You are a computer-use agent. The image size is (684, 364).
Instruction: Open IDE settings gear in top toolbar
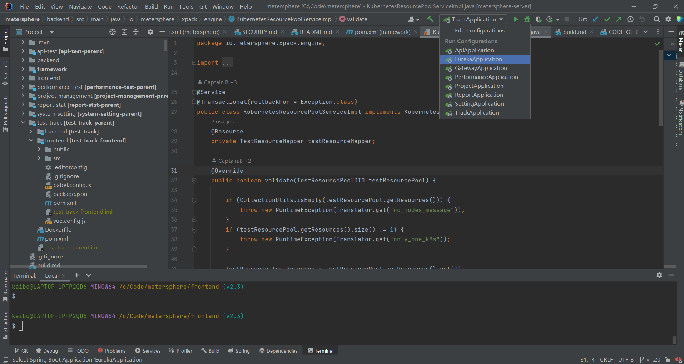pos(668,19)
